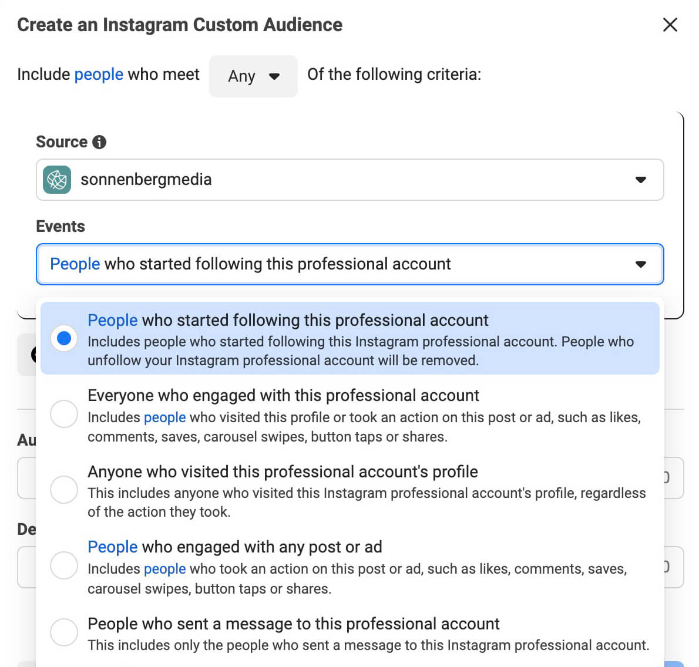Collapse the Events dropdown using its caret
The height and width of the screenshot is (667, 699).
(x=640, y=264)
